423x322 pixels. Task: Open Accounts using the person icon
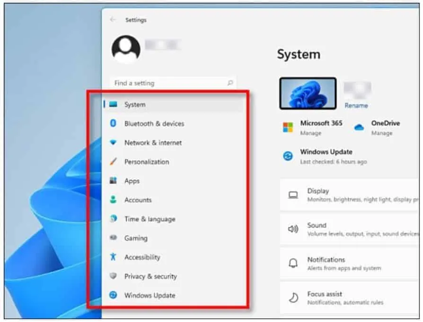tap(113, 200)
